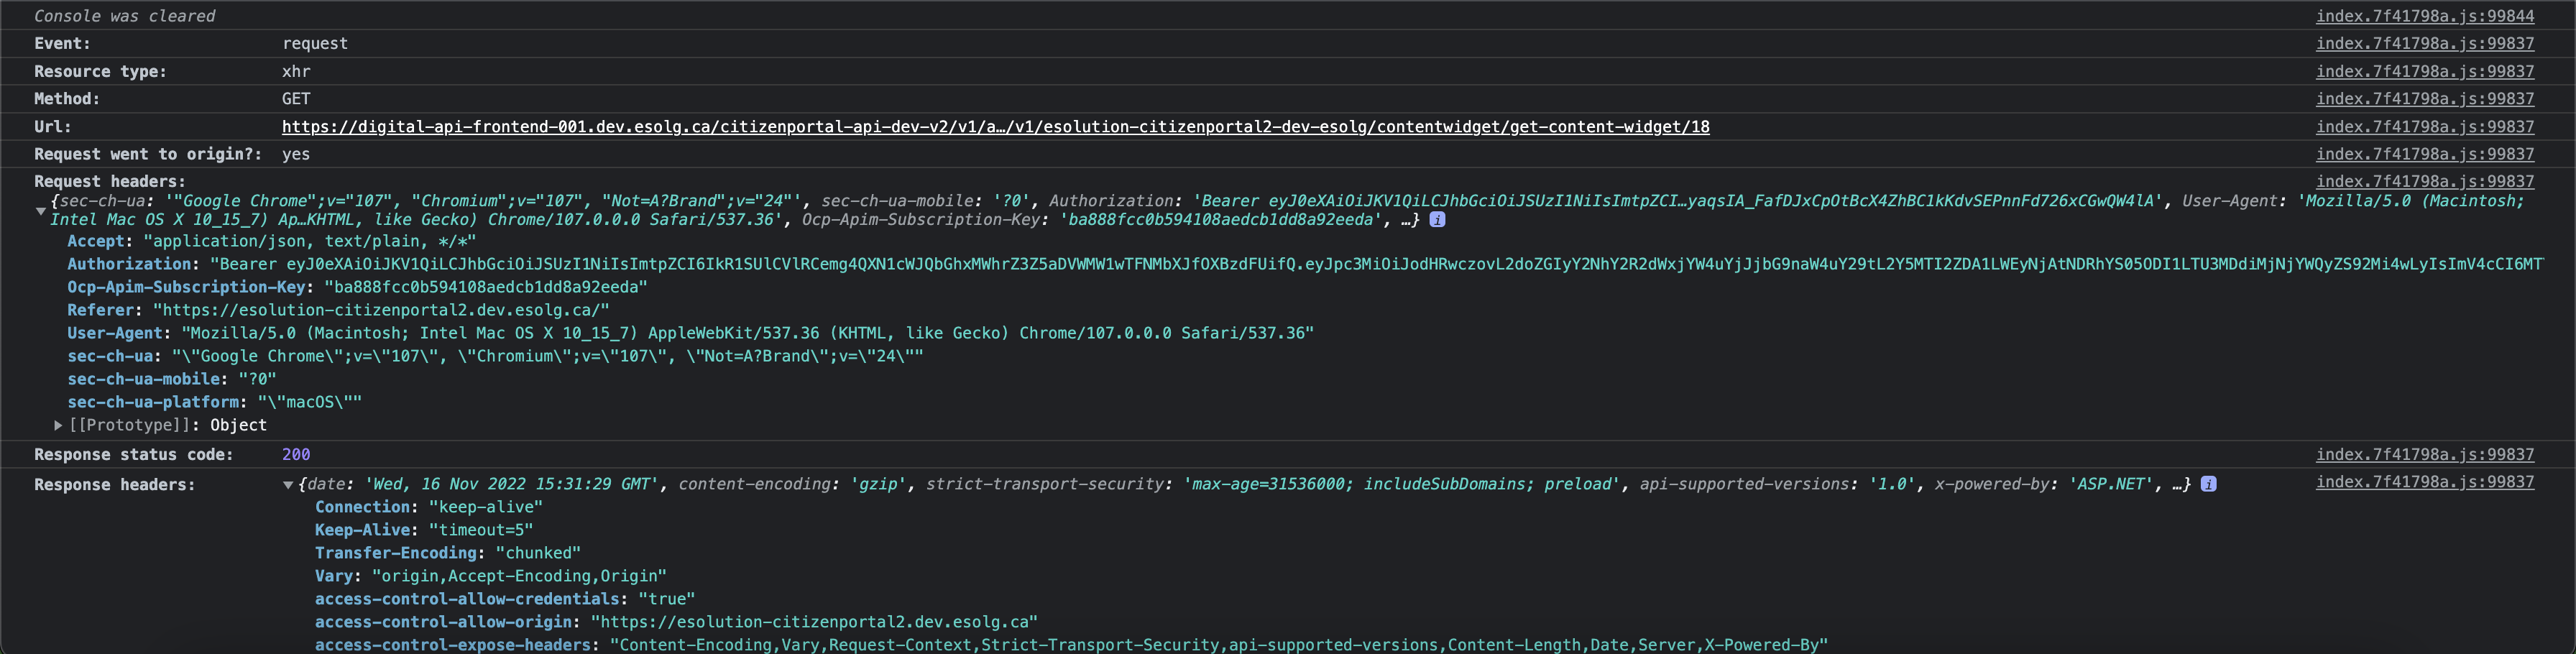Image resolution: width=2576 pixels, height=654 pixels.
Task: Click the sec-ch-ua property row
Action: (x=495, y=357)
